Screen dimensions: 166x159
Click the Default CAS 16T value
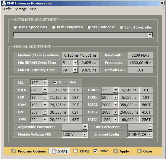[x=140, y=70]
